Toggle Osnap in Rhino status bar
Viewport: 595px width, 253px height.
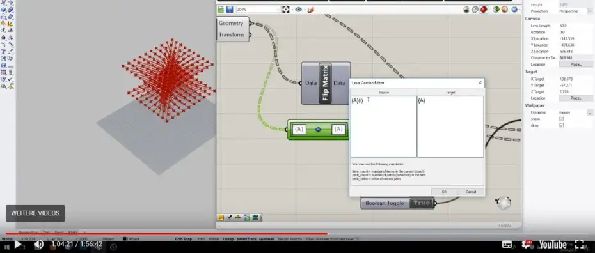[x=228, y=239]
